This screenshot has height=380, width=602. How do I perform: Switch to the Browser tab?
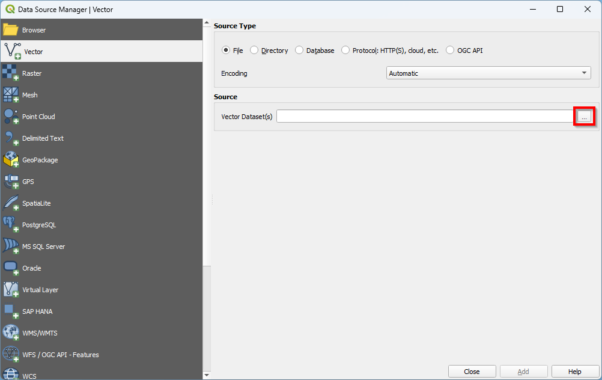click(34, 30)
